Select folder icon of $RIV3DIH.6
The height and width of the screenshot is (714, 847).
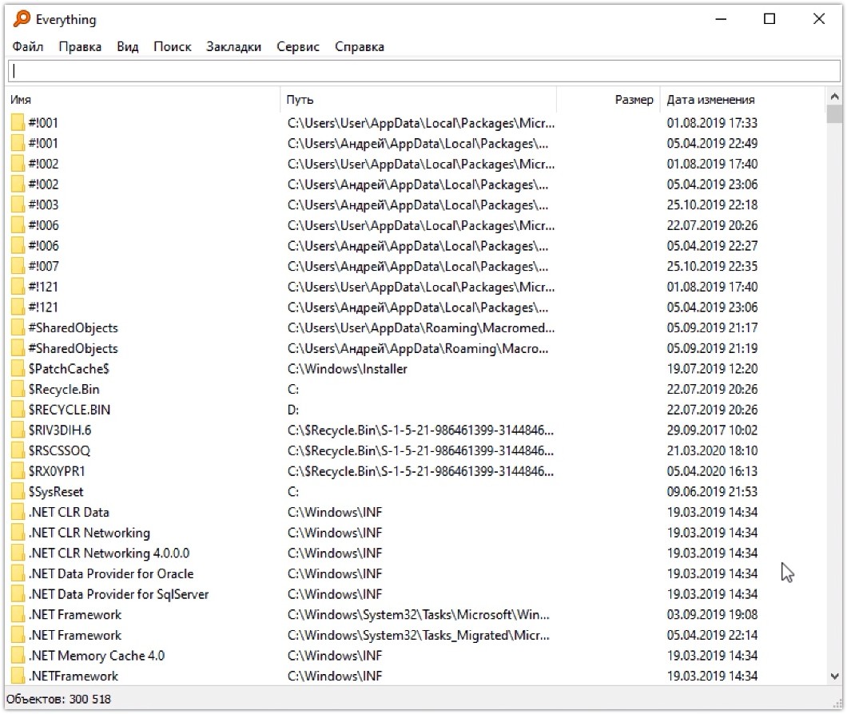click(x=18, y=430)
